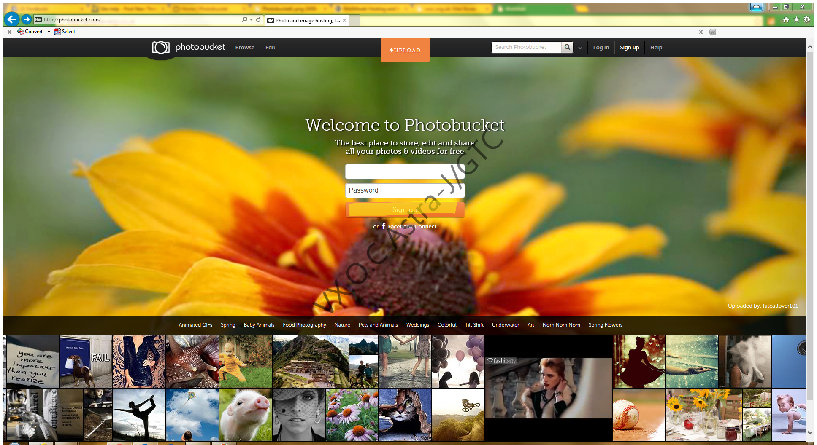817x445 pixels.
Task: Click the refresh icon in the address bar
Action: (258, 19)
